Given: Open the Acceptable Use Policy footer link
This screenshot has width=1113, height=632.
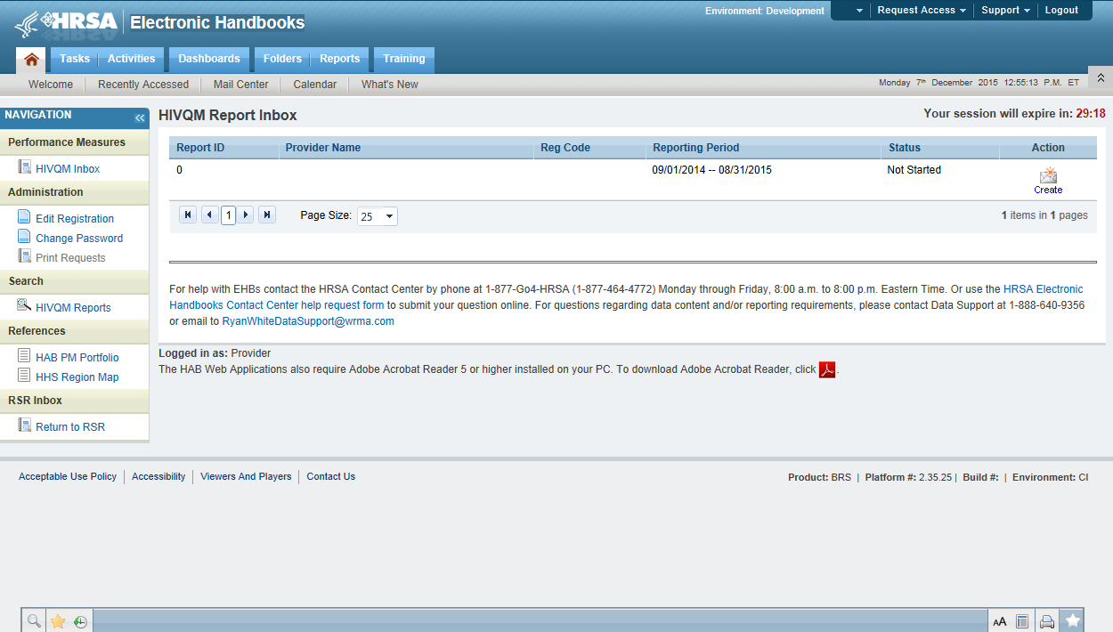Looking at the screenshot, I should pyautogui.click(x=68, y=477).
